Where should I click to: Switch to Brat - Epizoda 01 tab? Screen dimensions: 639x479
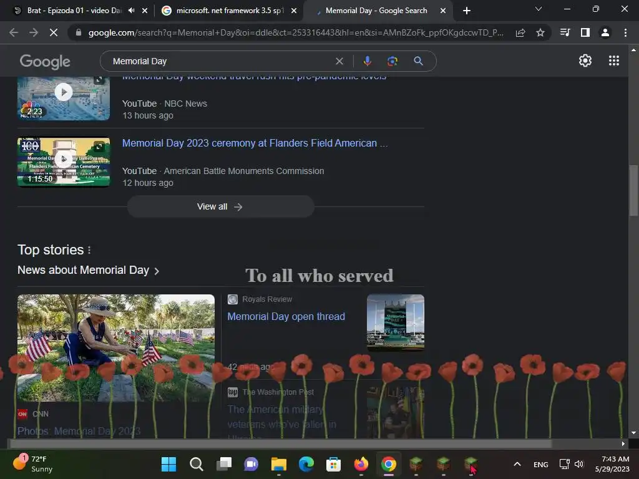click(x=74, y=11)
